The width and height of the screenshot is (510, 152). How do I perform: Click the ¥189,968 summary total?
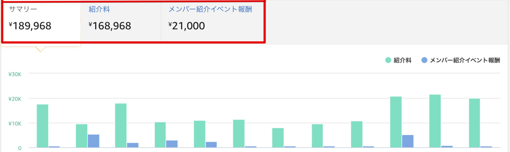[x=30, y=26]
